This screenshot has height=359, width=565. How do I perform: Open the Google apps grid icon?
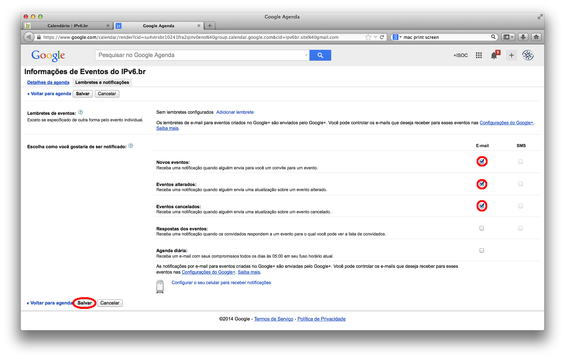coord(479,55)
